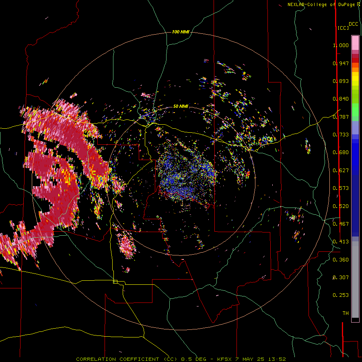Click the 0.413 legend value
The height and width of the screenshot is (362, 362).
click(341, 242)
